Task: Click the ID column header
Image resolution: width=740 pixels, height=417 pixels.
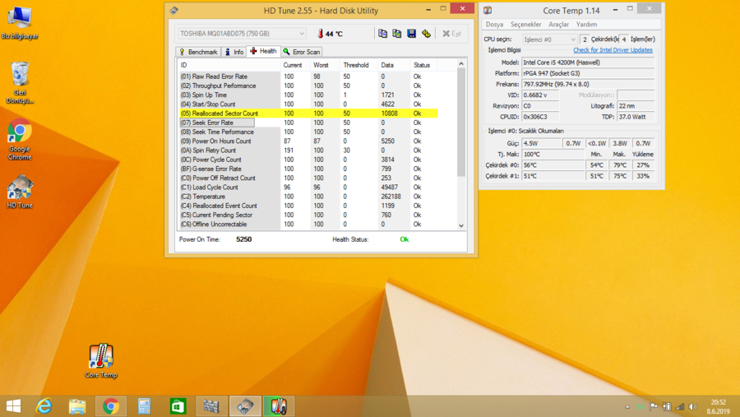Action: click(x=229, y=65)
